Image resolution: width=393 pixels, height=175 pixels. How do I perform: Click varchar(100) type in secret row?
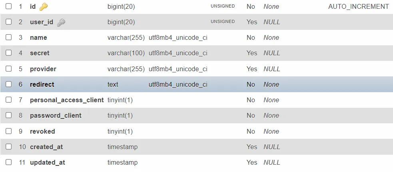click(126, 53)
